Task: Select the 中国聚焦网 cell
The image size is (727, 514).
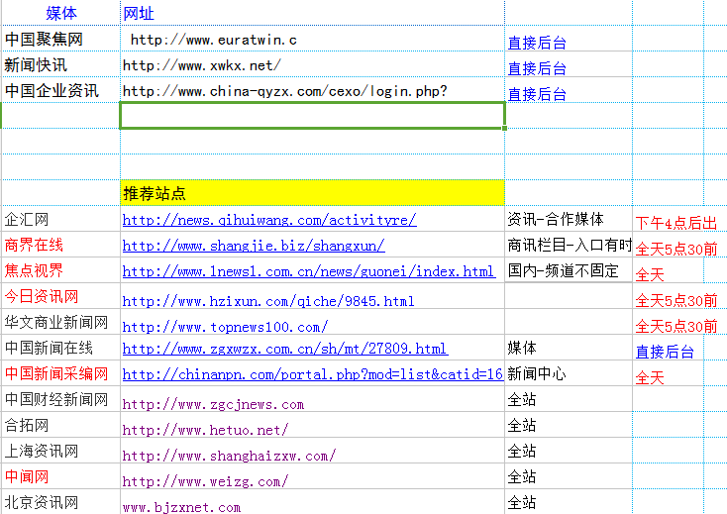Action: point(61,39)
